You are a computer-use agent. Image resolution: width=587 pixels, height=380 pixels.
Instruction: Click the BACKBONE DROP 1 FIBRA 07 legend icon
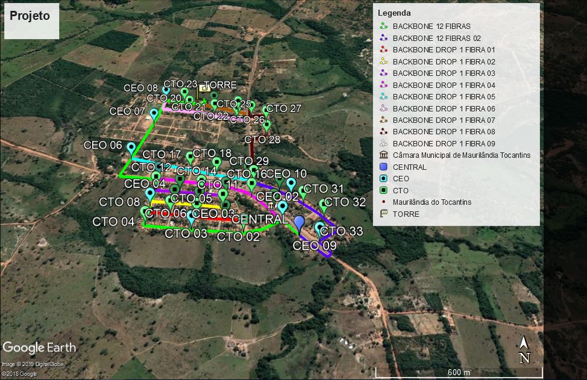(383, 120)
